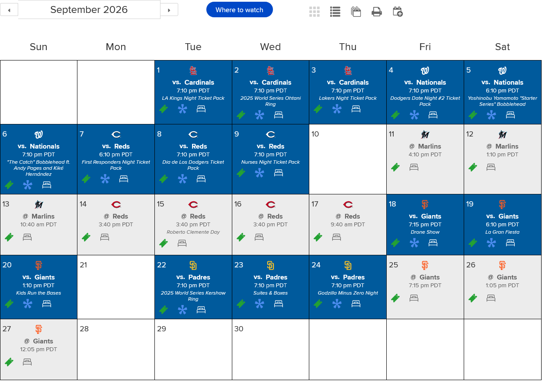Open vs. Cardinals link on September 2
This screenshot has height=381, width=542.
[x=271, y=83]
